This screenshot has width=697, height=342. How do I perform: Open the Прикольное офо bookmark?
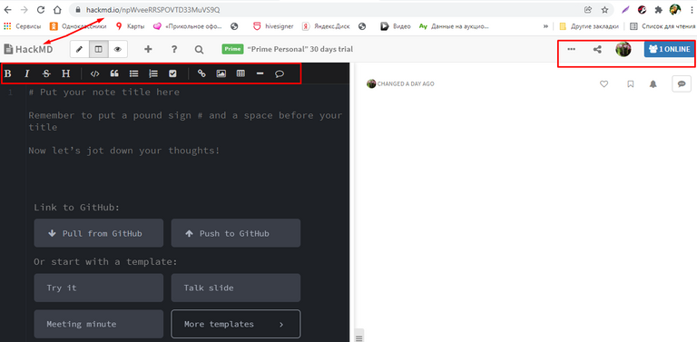(x=188, y=26)
